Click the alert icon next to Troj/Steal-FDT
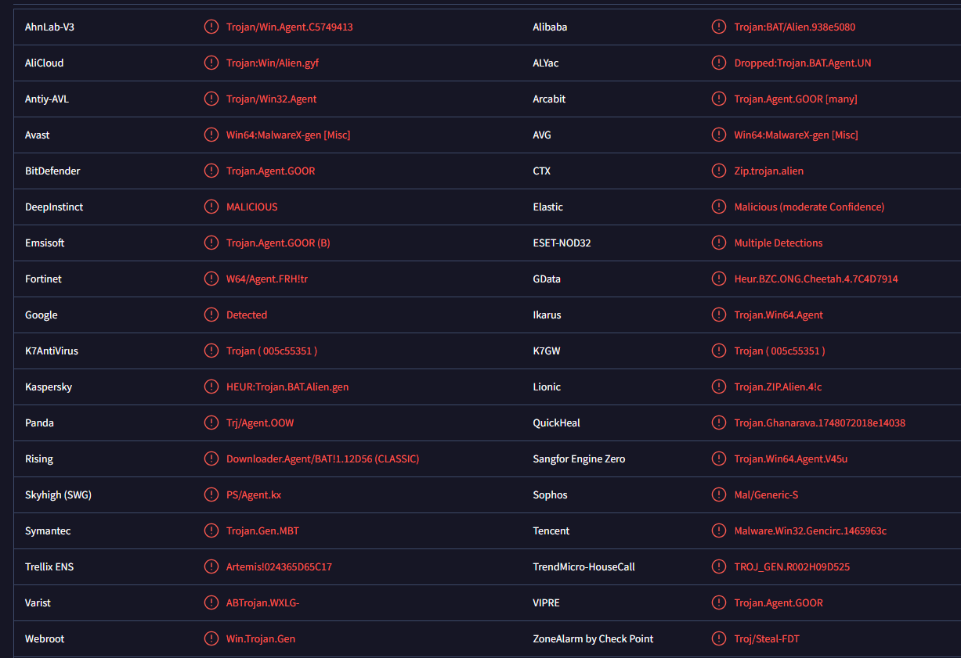This screenshot has width=961, height=658. pos(719,638)
